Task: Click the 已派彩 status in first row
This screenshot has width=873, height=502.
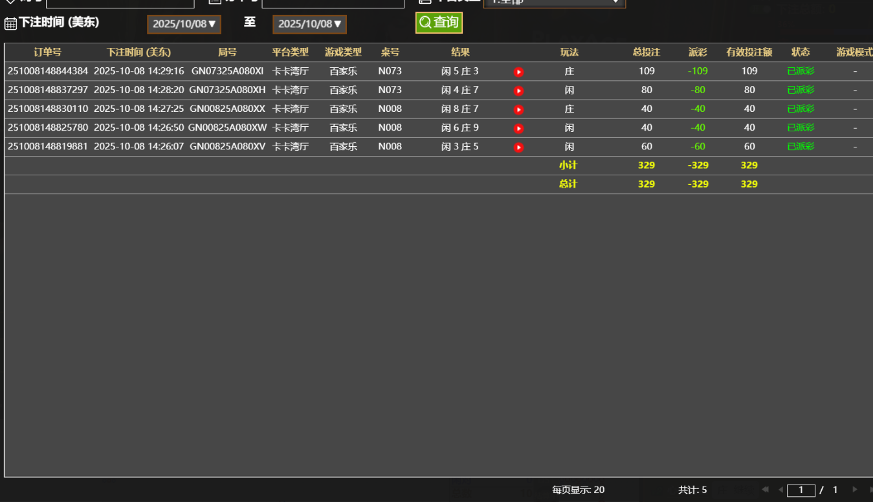Action: click(x=801, y=71)
